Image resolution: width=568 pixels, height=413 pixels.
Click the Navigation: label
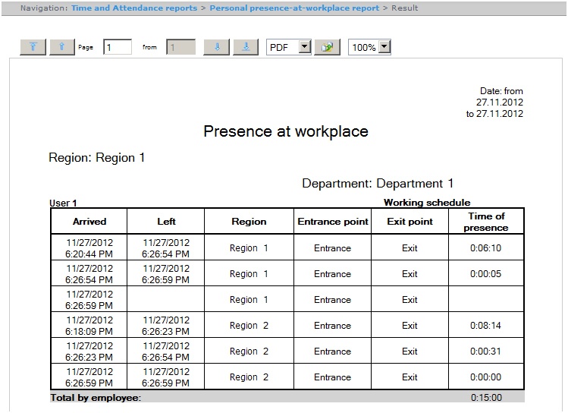coord(44,8)
